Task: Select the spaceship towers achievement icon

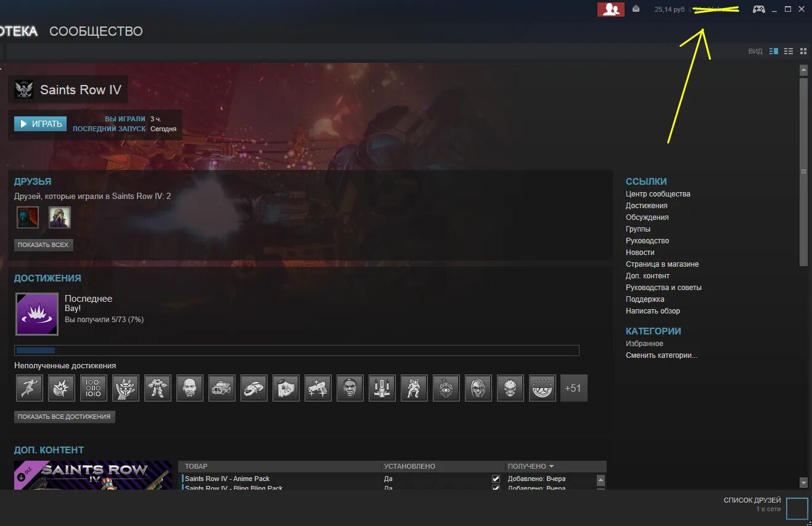Action: click(x=382, y=388)
